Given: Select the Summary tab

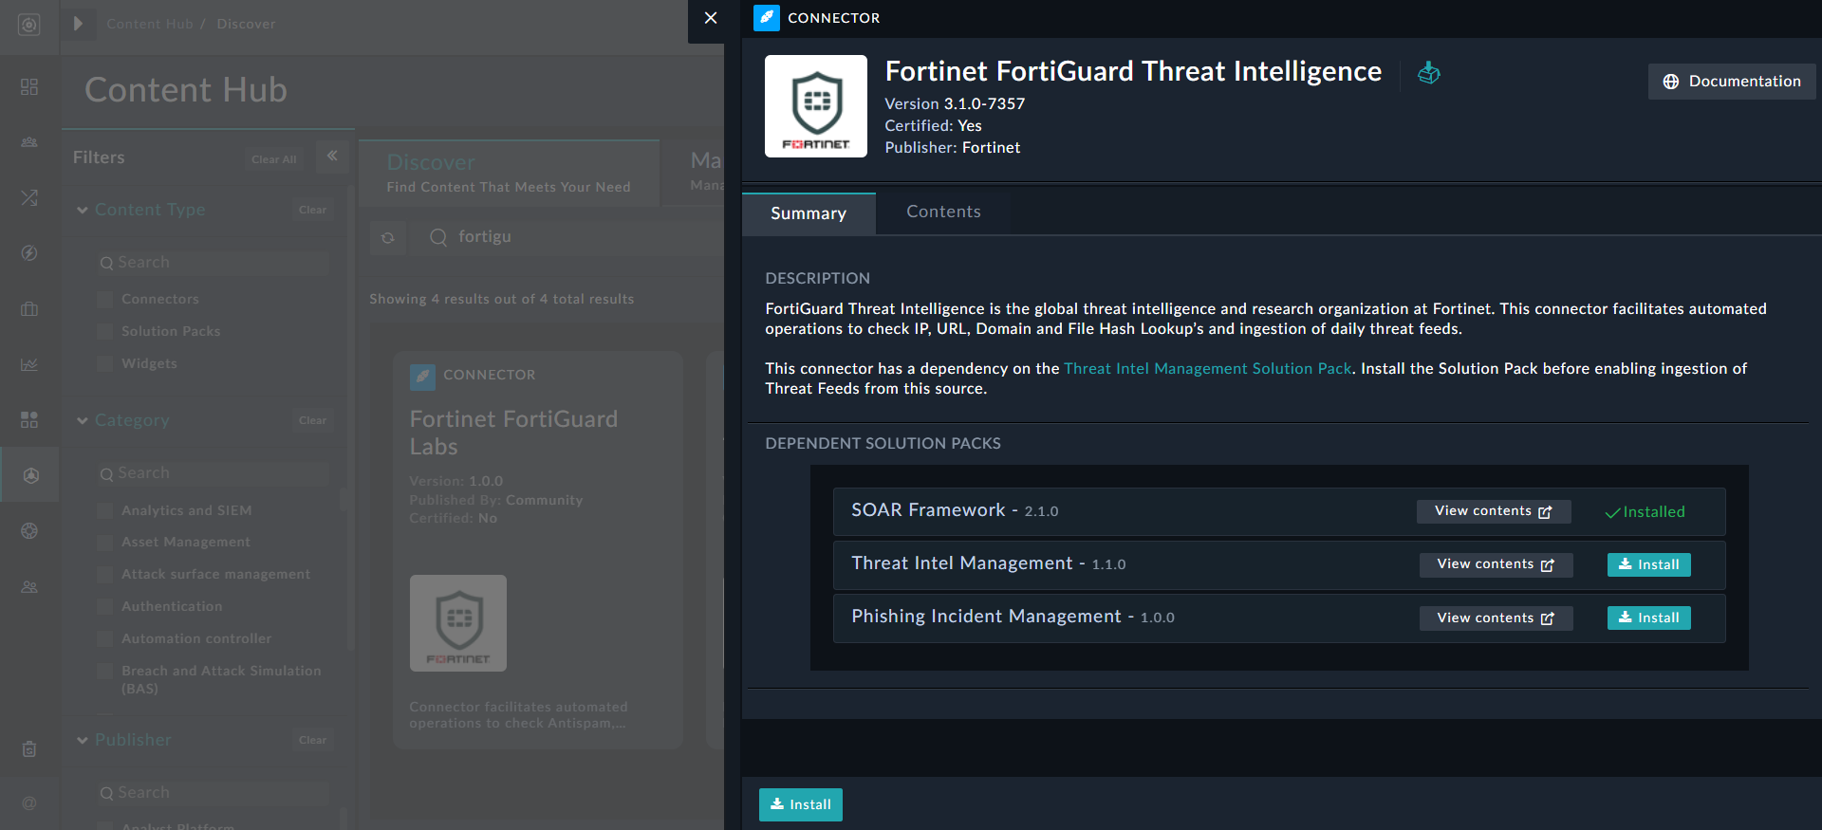Looking at the screenshot, I should [808, 213].
